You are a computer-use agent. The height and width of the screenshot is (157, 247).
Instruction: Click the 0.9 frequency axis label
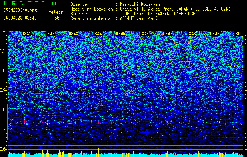pos(3,90)
